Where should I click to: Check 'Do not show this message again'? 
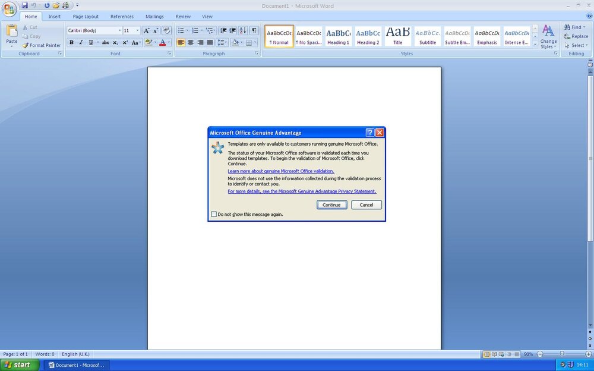pyautogui.click(x=214, y=214)
